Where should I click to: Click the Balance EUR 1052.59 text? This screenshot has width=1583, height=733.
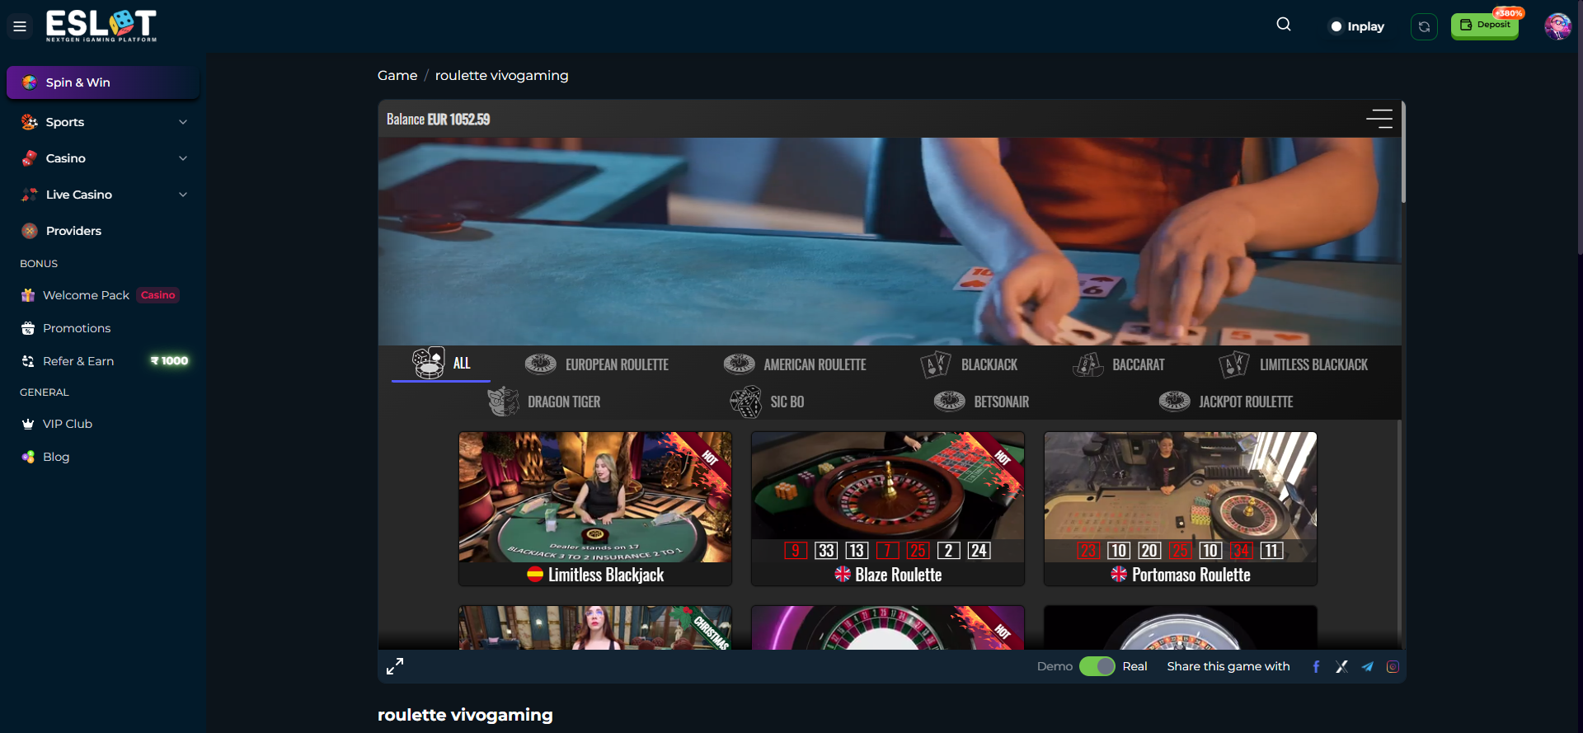(x=438, y=120)
